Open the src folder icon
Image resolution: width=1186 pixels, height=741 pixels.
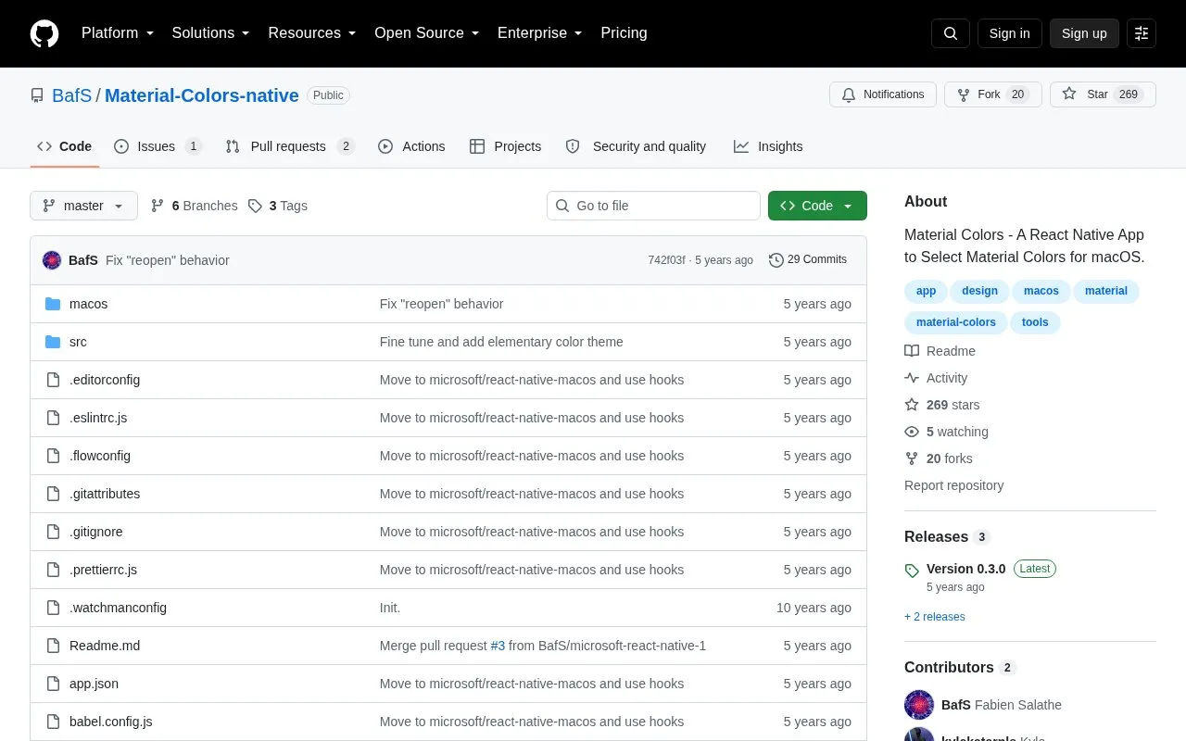click(x=53, y=342)
